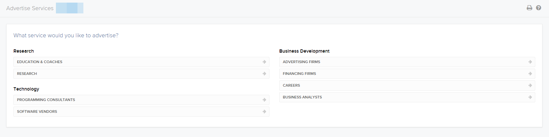549x137 pixels.
Task: Click arrow icon on Business Analysts row
Action: (x=530, y=97)
